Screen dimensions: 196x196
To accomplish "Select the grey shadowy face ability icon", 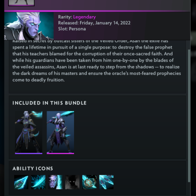I will click(x=72, y=182).
